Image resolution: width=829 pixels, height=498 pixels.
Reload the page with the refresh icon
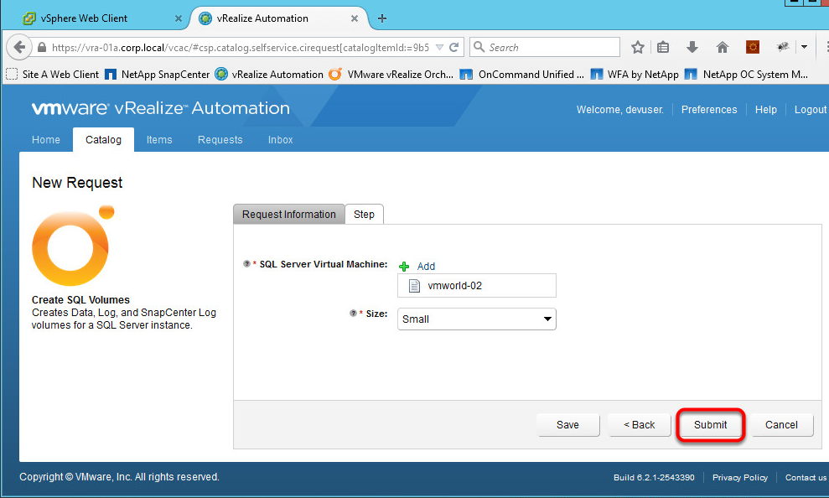pos(453,47)
